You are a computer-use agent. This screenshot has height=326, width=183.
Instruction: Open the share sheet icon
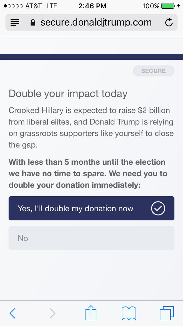pyautogui.click(x=91, y=313)
